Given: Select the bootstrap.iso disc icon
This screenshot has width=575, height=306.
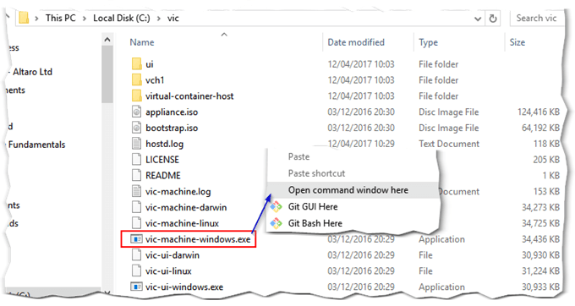Looking at the screenshot, I should [x=136, y=128].
